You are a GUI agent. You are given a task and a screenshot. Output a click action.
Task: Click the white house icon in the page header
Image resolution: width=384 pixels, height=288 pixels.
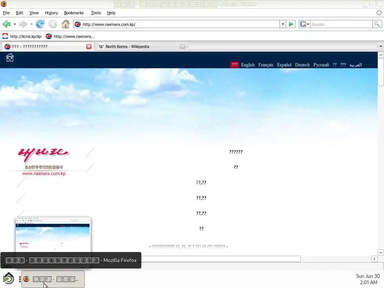[x=10, y=57]
